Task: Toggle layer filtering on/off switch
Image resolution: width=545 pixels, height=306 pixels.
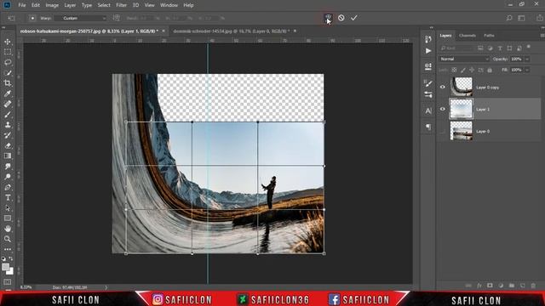Action: pos(529,47)
